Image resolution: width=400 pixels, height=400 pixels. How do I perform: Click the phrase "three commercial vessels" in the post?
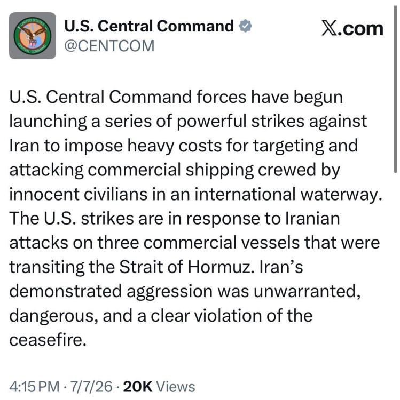point(199,243)
